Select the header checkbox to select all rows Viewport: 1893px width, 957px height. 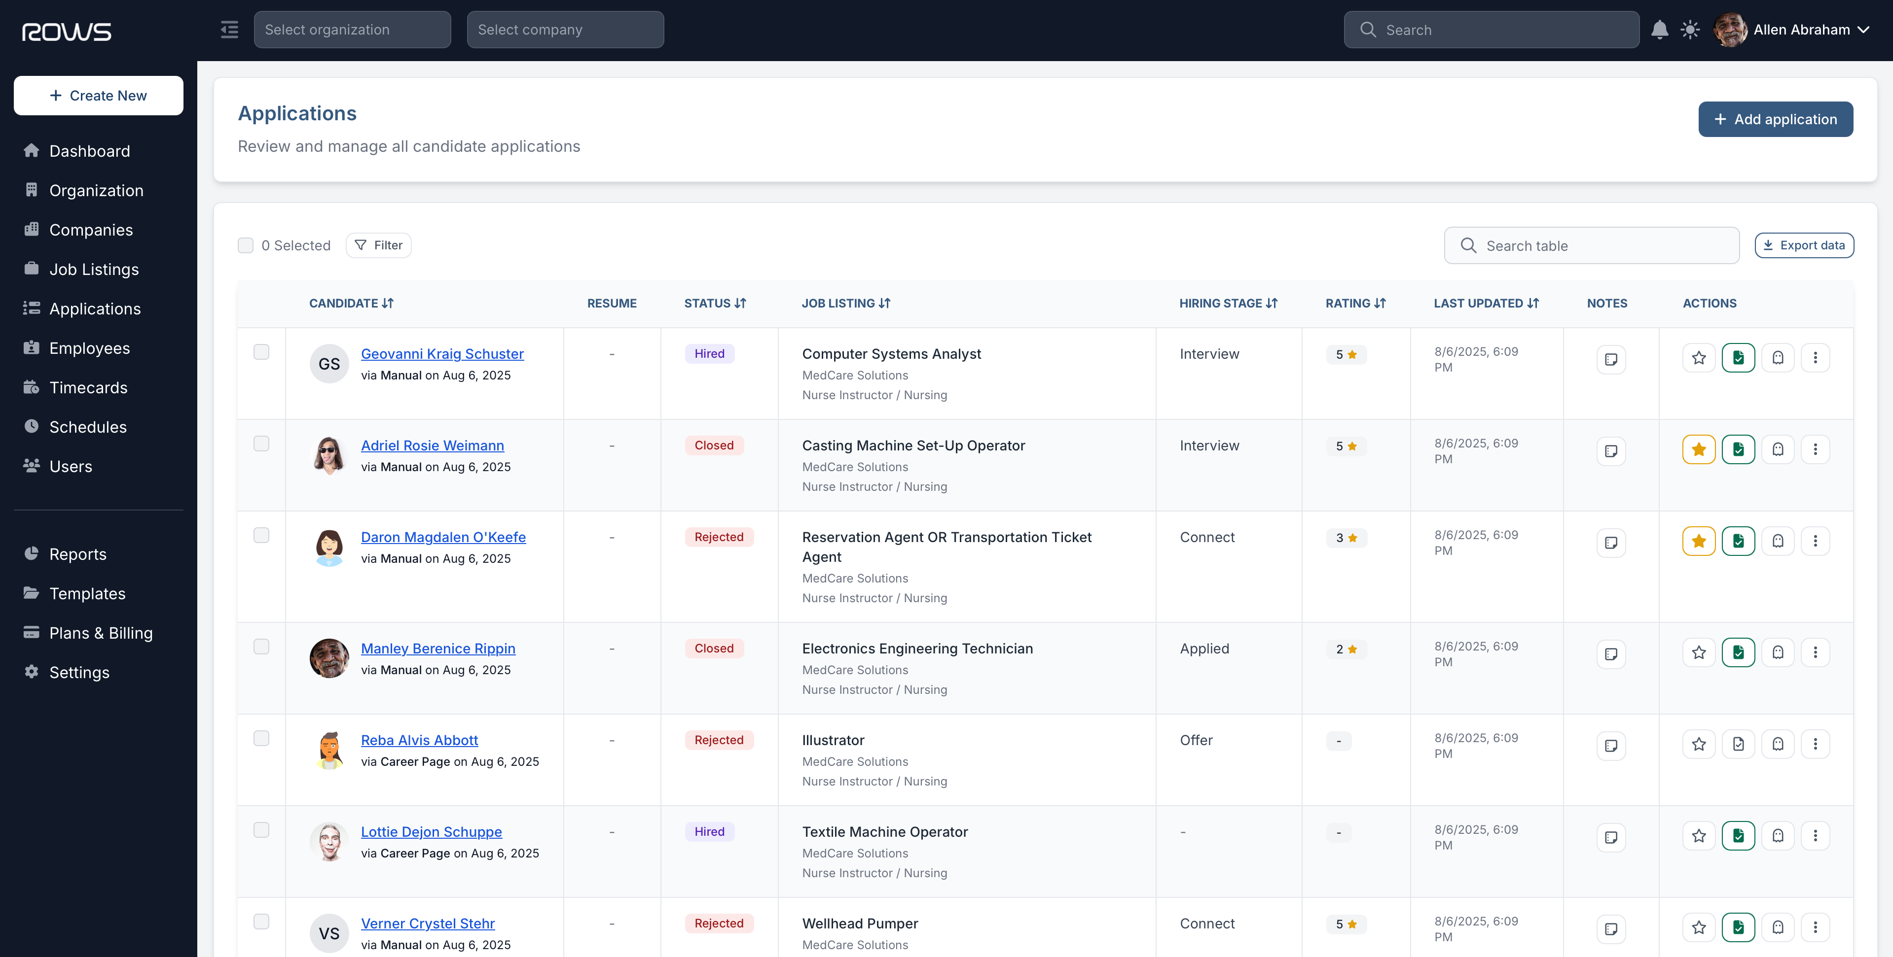tap(246, 244)
